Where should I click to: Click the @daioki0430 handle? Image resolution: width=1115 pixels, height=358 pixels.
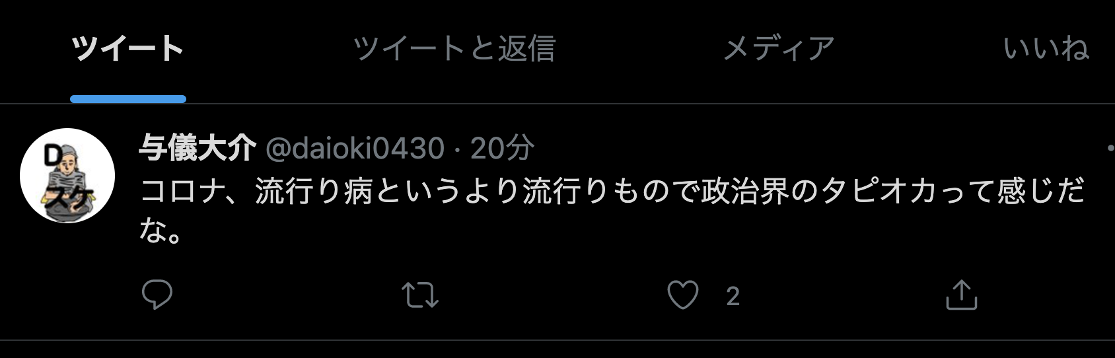pos(355,148)
